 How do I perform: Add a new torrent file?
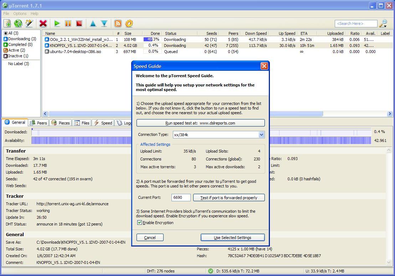tap(7, 23)
